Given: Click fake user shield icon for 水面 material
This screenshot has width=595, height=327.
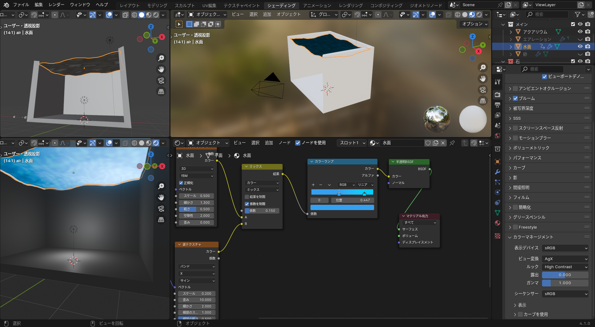Looking at the screenshot, I should pyautogui.click(x=428, y=143).
